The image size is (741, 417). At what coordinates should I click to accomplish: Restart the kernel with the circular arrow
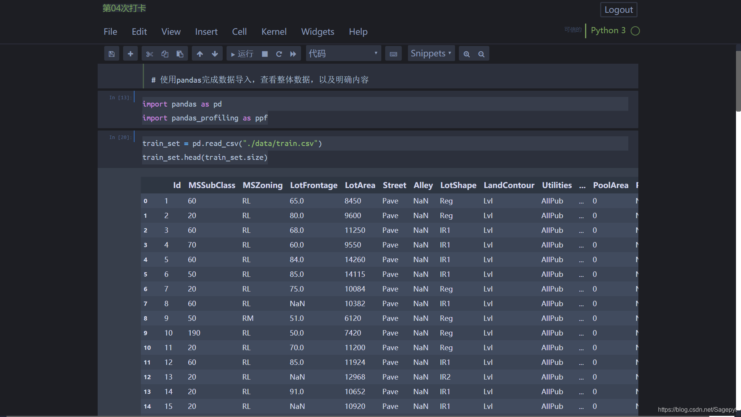click(x=279, y=54)
